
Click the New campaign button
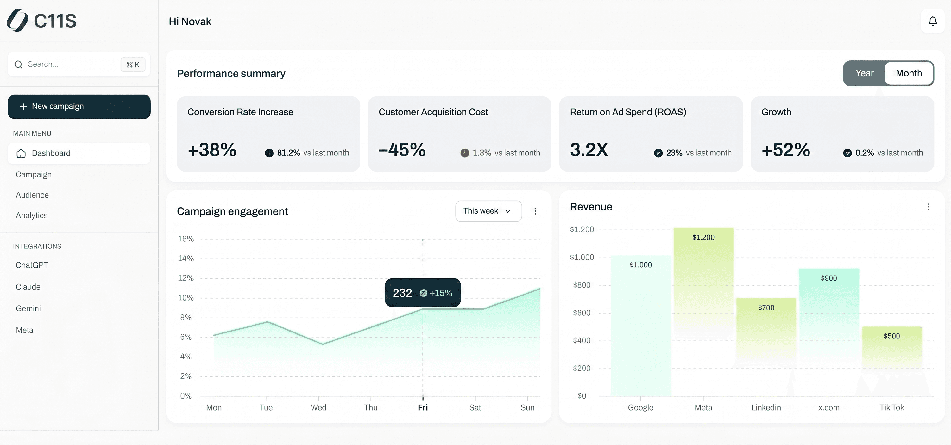79,107
